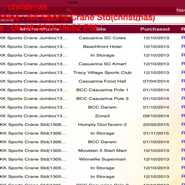The width and height of the screenshot is (185, 185).
Task: Select the Casuarina SC Coles row
Action: 102,38
